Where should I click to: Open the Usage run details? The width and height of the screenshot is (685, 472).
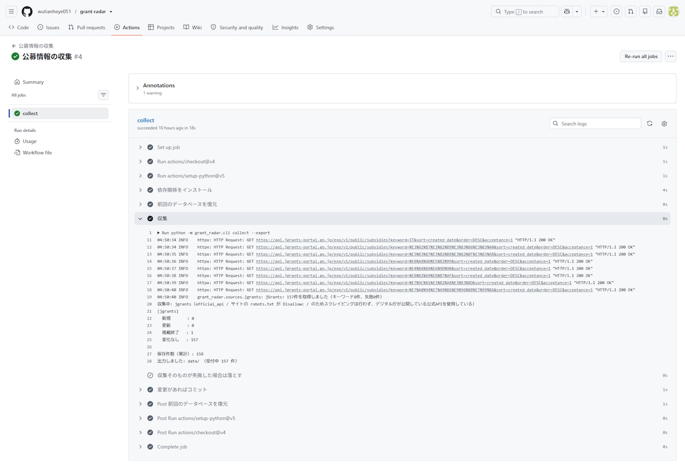60,141
